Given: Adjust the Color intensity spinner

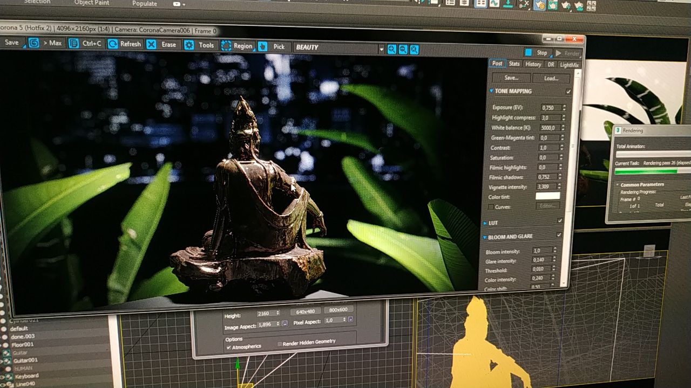Looking at the screenshot, I should pos(553,279).
